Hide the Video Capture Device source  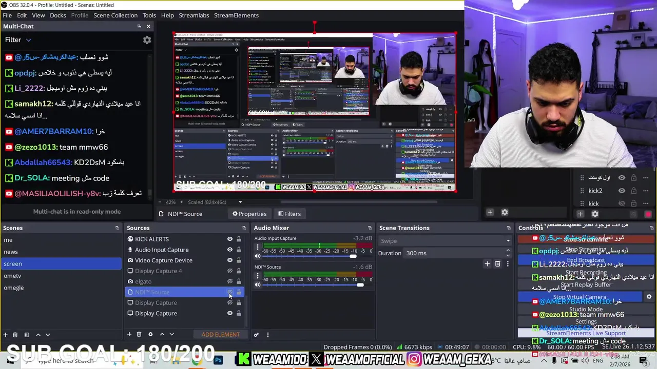pyautogui.click(x=230, y=260)
